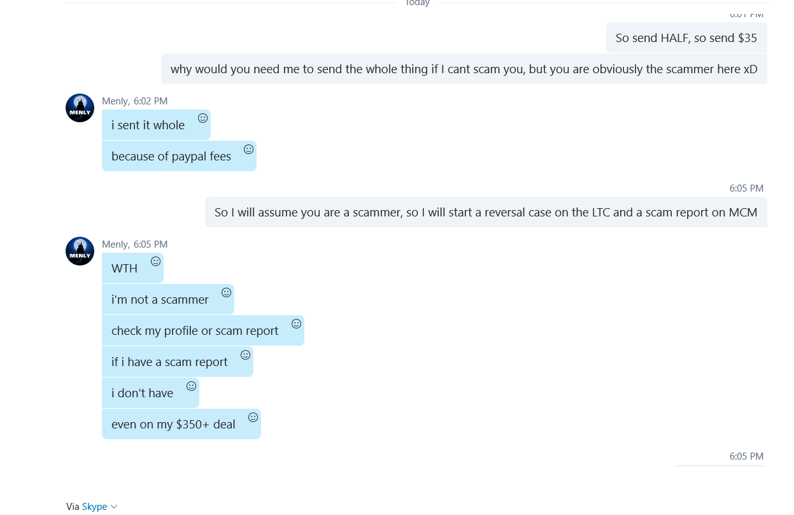Click the reversal case on LTC message bubble
This screenshot has width=794, height=515.
click(486, 212)
